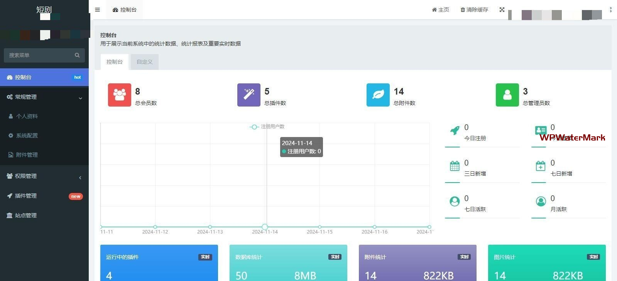Click the 主页 home link
The image size is (617, 281).
click(440, 10)
